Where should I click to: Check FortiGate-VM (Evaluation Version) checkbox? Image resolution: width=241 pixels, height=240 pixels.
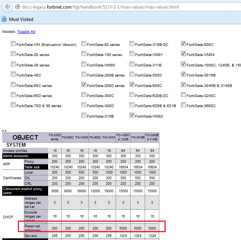(x=13, y=44)
